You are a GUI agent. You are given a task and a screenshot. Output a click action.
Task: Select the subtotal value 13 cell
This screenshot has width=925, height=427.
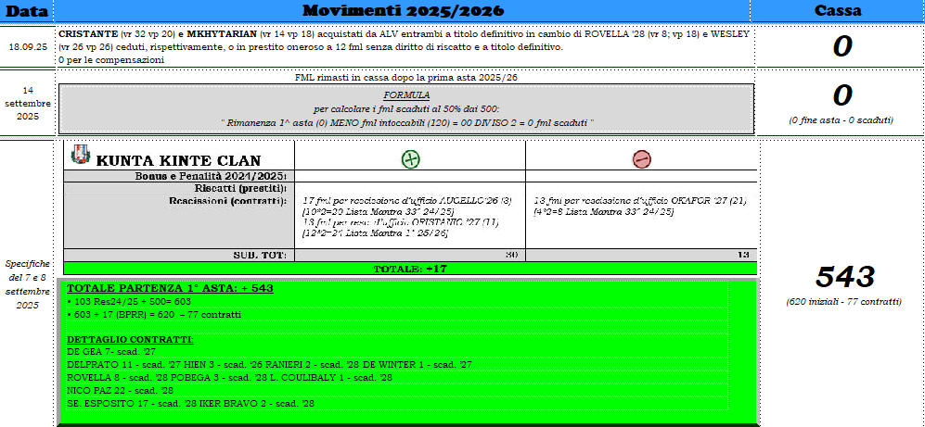641,255
